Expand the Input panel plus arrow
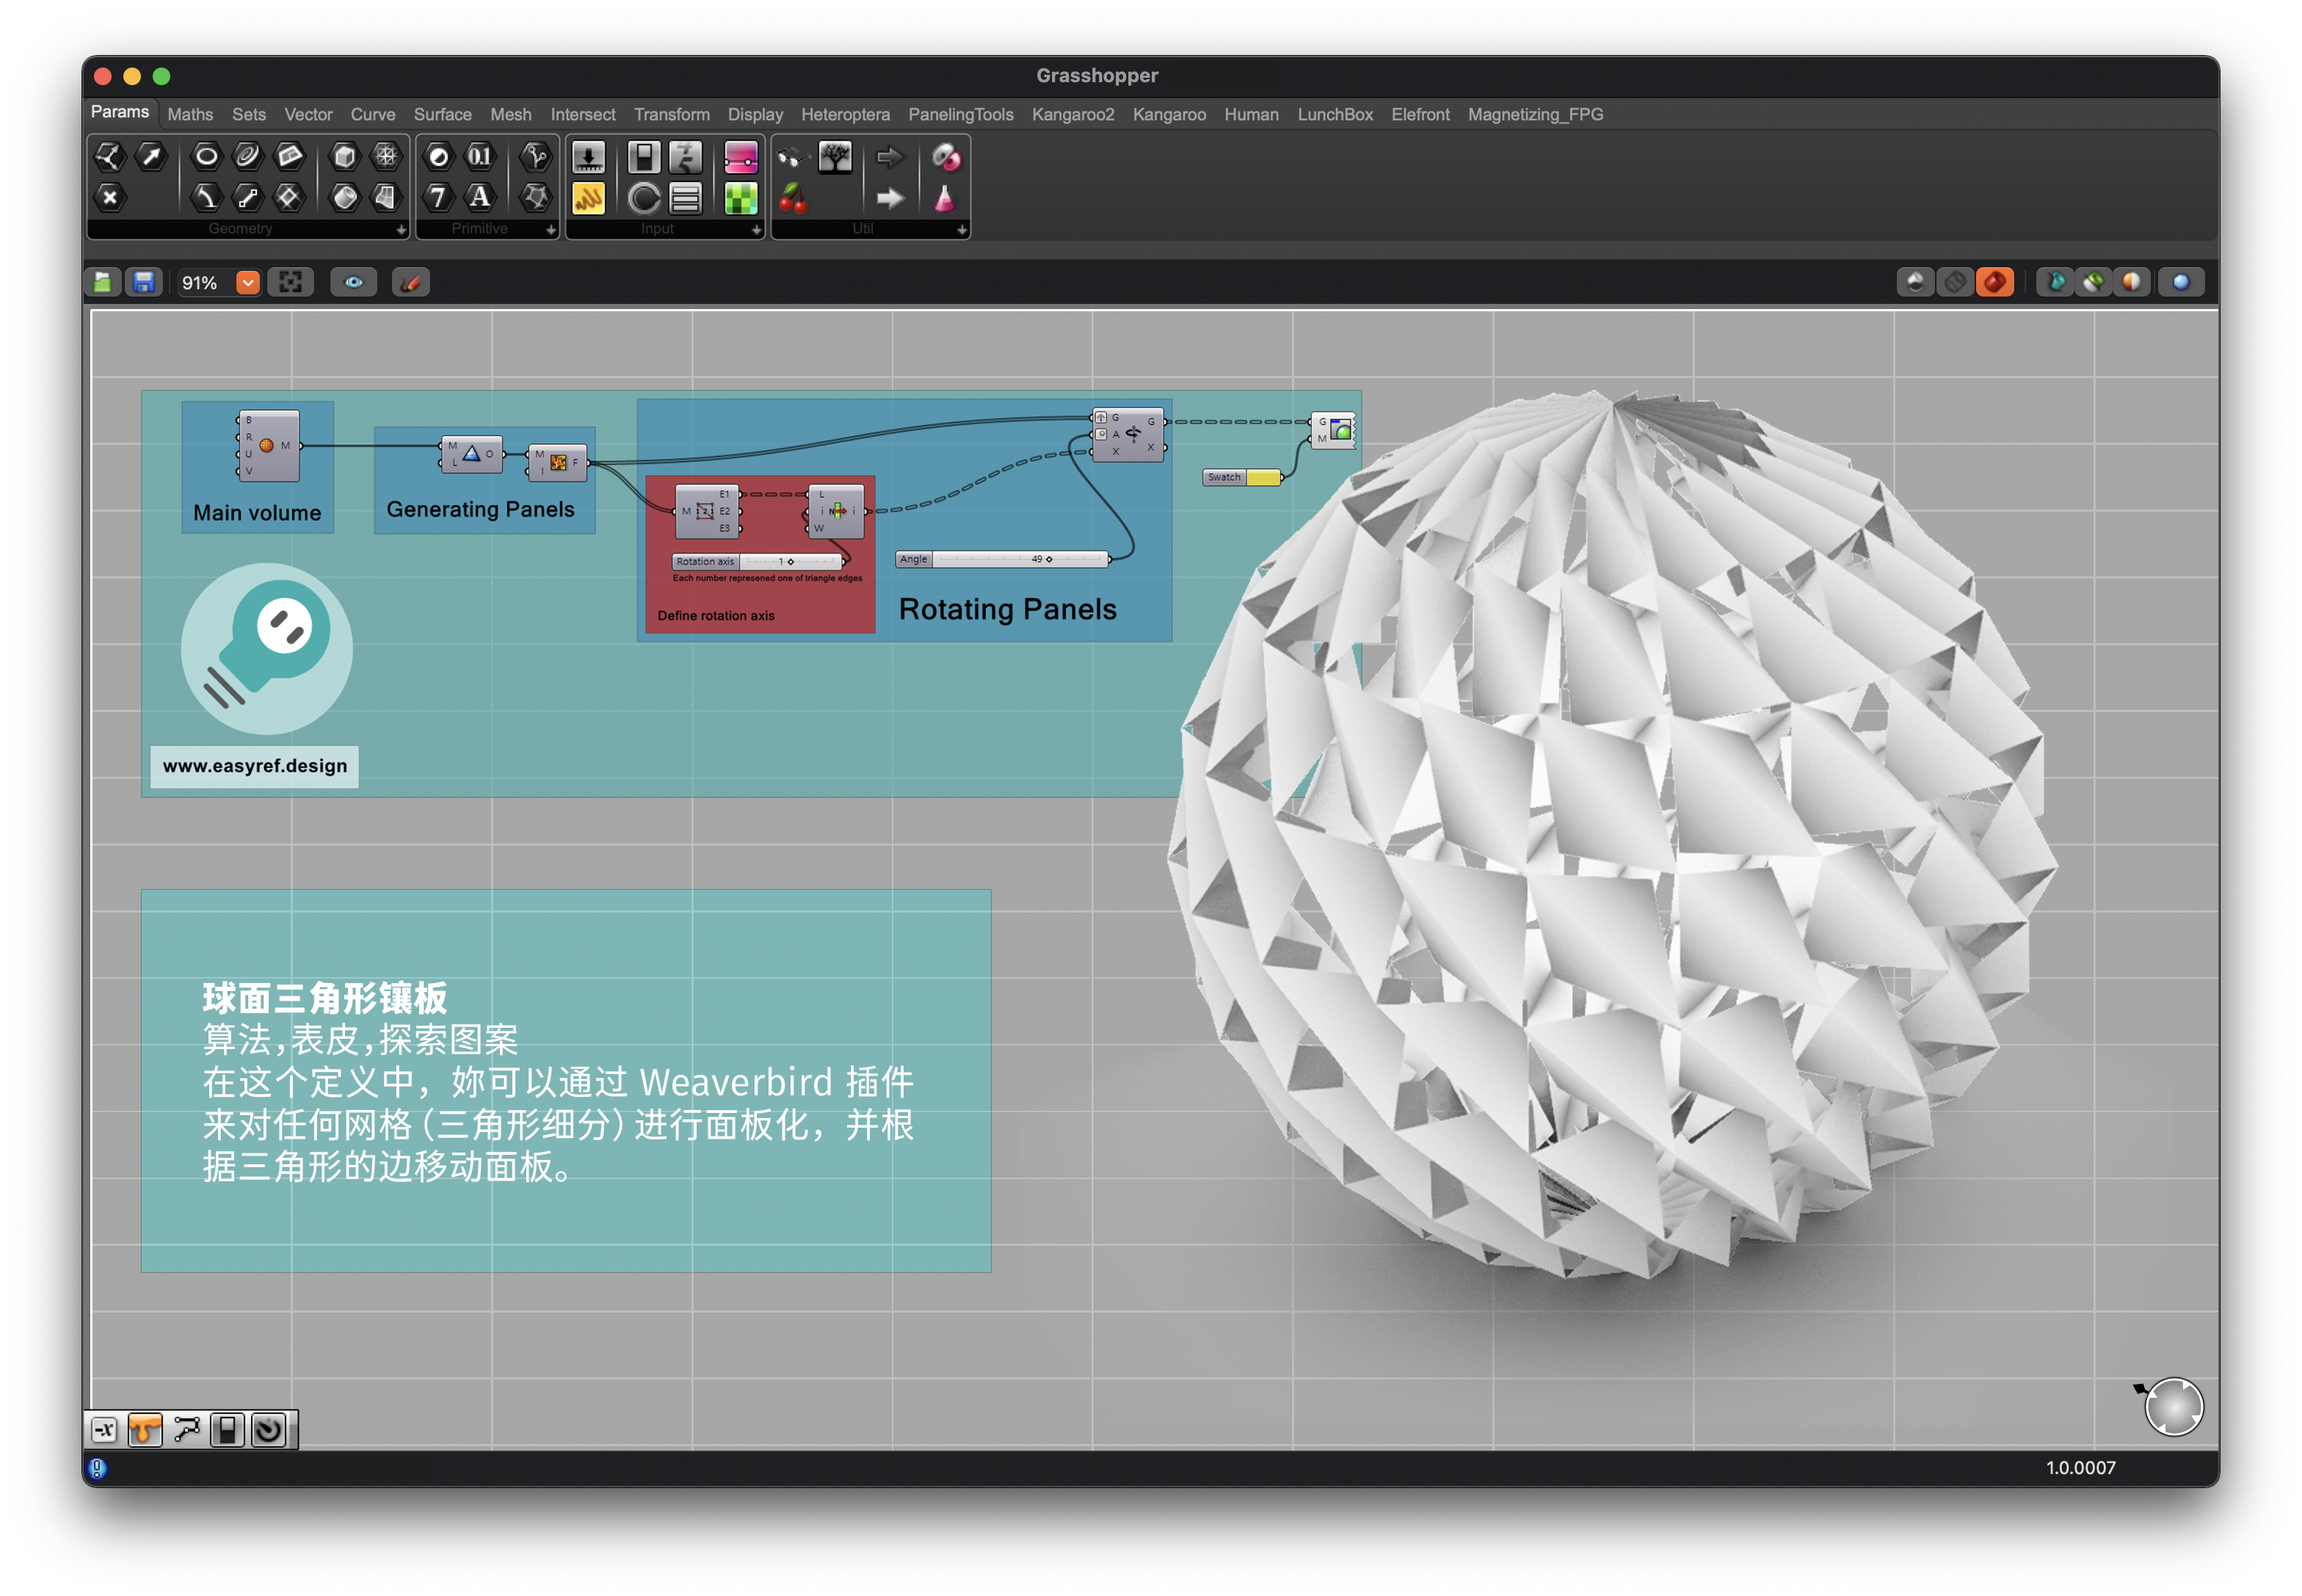 (x=756, y=230)
